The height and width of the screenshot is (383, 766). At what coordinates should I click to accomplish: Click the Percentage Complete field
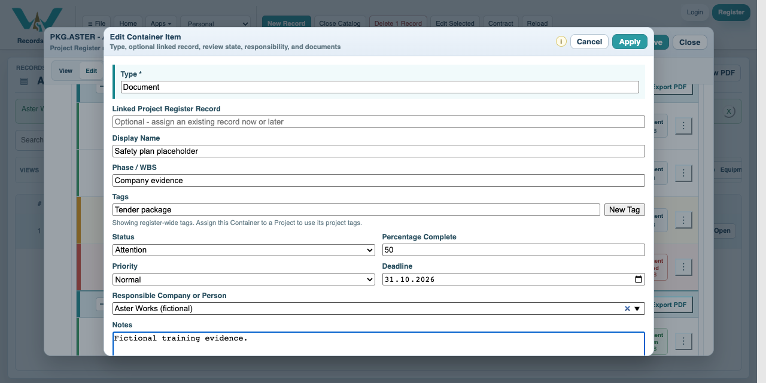[x=513, y=250]
